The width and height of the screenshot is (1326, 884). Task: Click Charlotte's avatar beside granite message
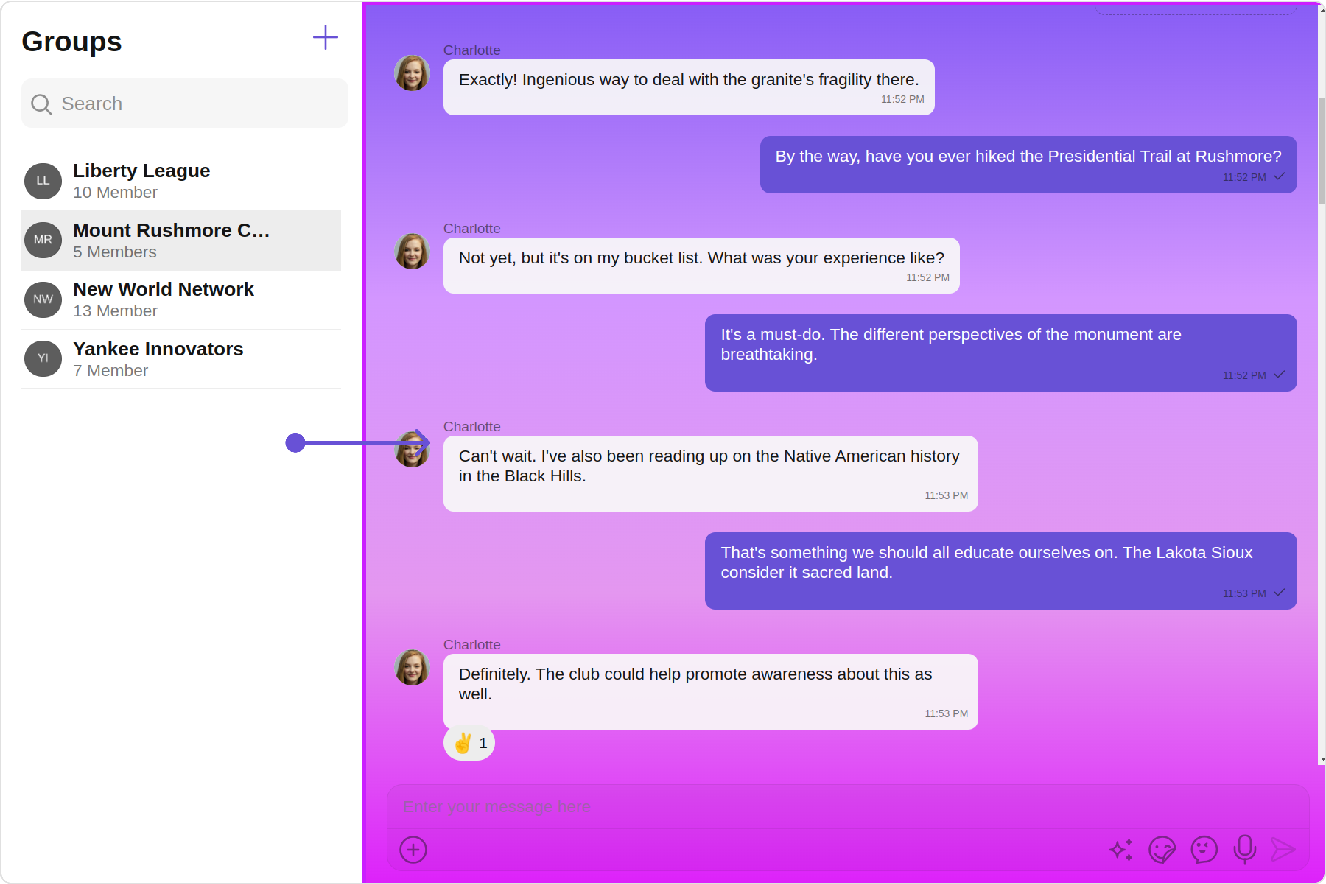click(x=412, y=73)
